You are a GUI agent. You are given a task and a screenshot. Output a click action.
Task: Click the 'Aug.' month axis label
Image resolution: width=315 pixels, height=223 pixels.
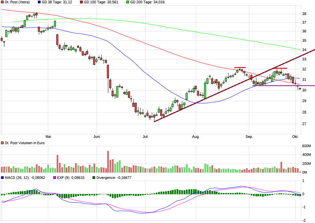click(196, 137)
